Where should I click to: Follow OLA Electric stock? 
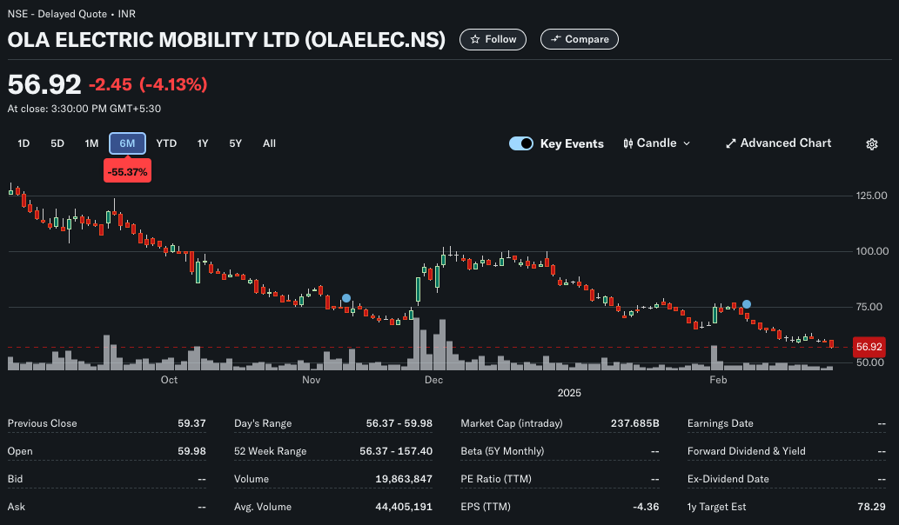tap(493, 39)
